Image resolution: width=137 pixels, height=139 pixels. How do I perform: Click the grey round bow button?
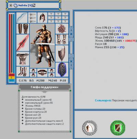point(90,128)
